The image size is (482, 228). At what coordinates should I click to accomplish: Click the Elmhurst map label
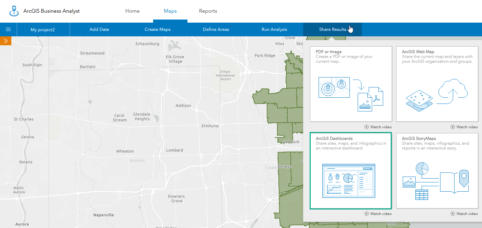pyautogui.click(x=210, y=126)
